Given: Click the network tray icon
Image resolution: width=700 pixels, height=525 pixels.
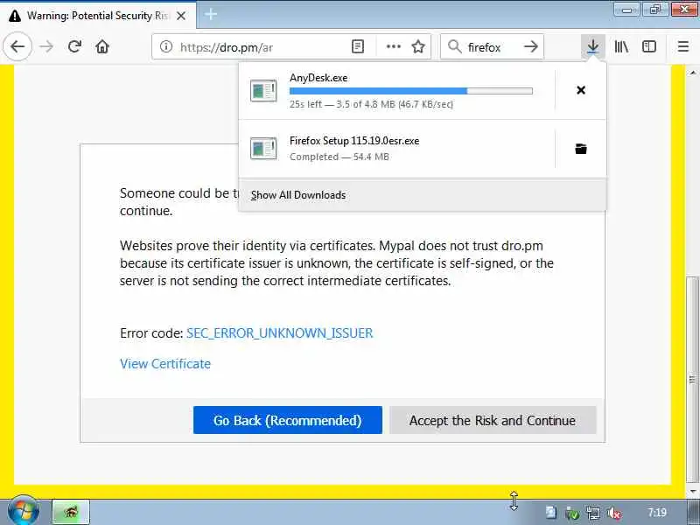Looking at the screenshot, I should tap(593, 514).
